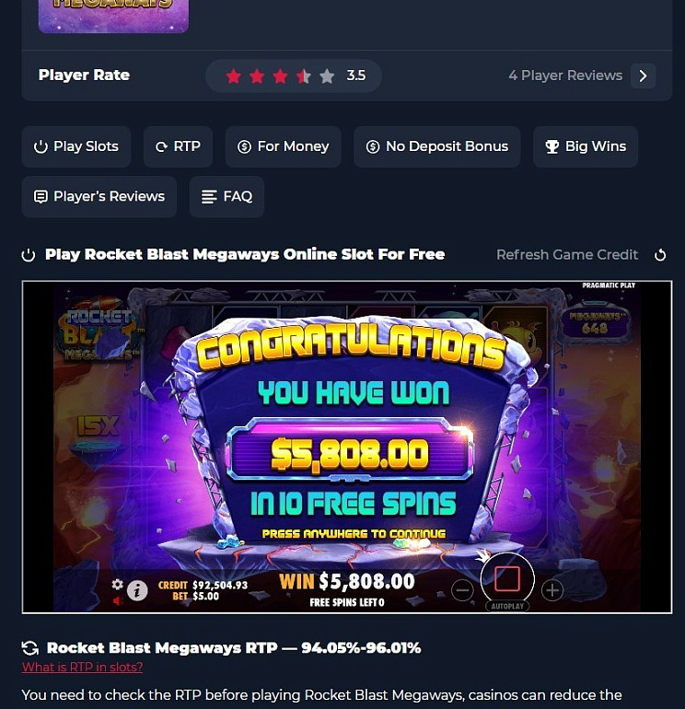The width and height of the screenshot is (685, 709).
Task: Jump to the Play Slots section
Action: [76, 146]
